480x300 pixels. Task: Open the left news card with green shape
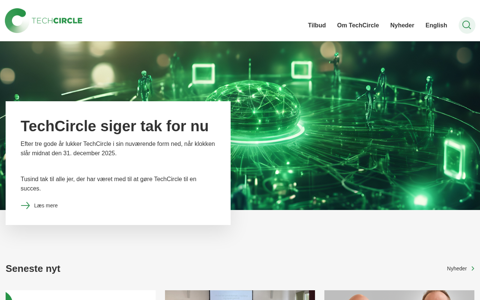point(81,295)
